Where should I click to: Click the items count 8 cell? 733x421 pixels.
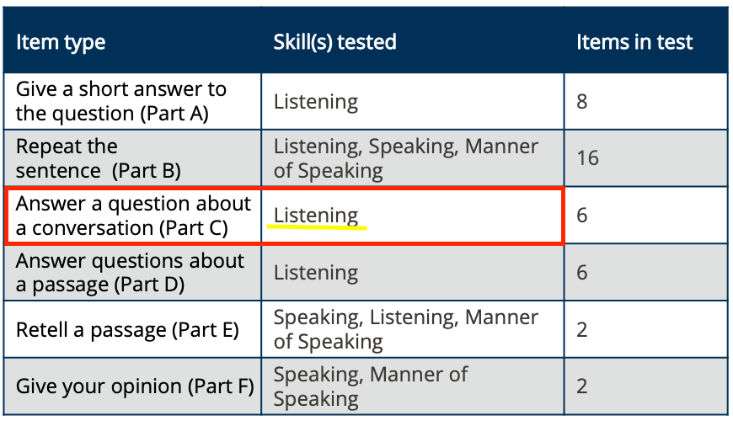click(645, 101)
